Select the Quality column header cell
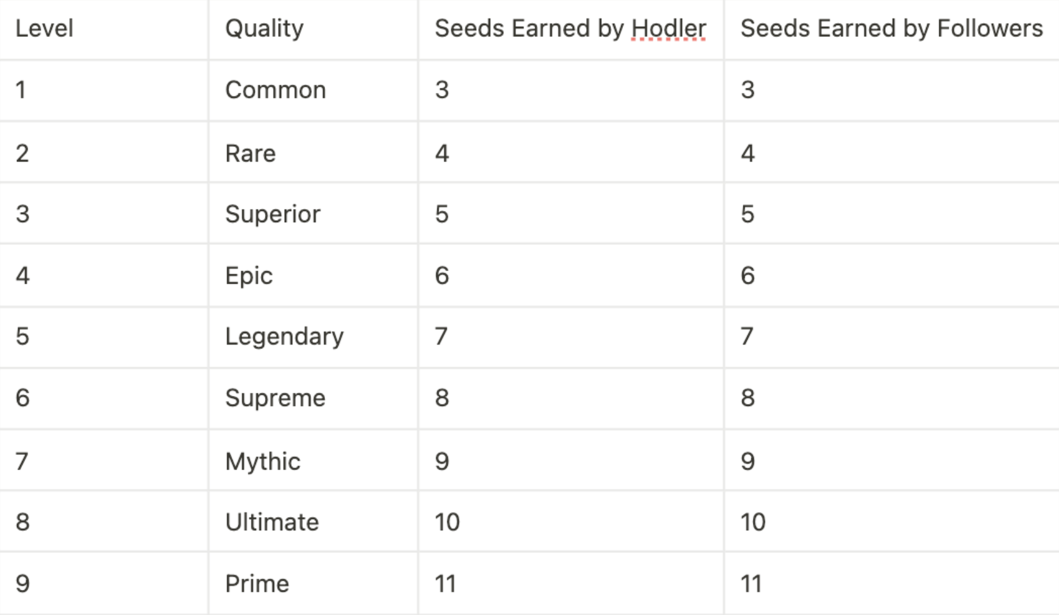Viewport: 1059px width, 615px height. [x=264, y=29]
